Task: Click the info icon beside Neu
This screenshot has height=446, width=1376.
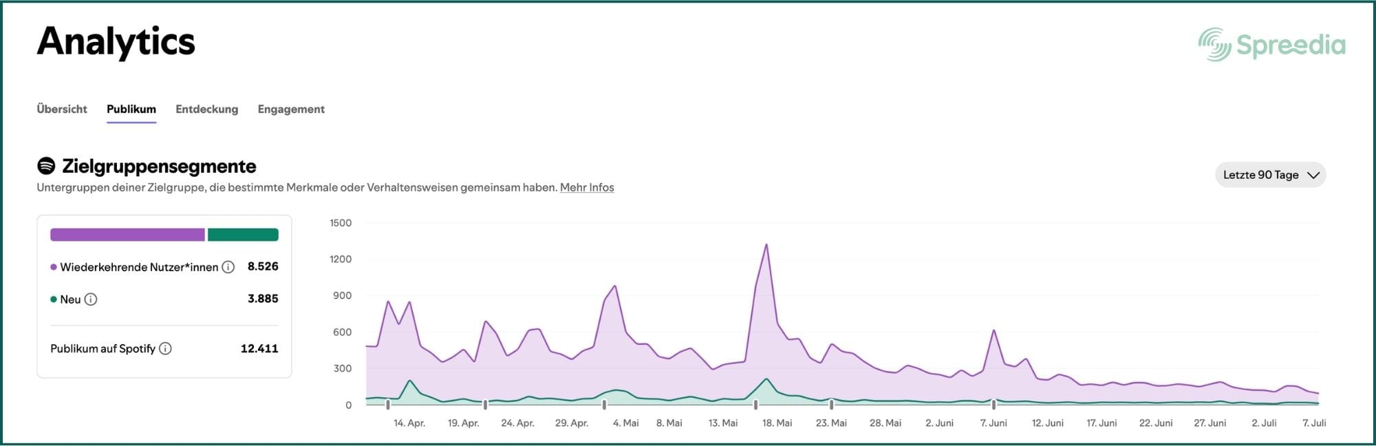Action: pyautogui.click(x=91, y=299)
